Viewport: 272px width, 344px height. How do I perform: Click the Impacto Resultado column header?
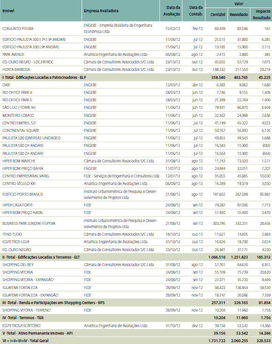(x=262, y=15)
